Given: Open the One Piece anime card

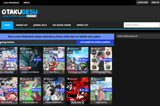Looking at the screenshot, I should [x=54, y=60].
